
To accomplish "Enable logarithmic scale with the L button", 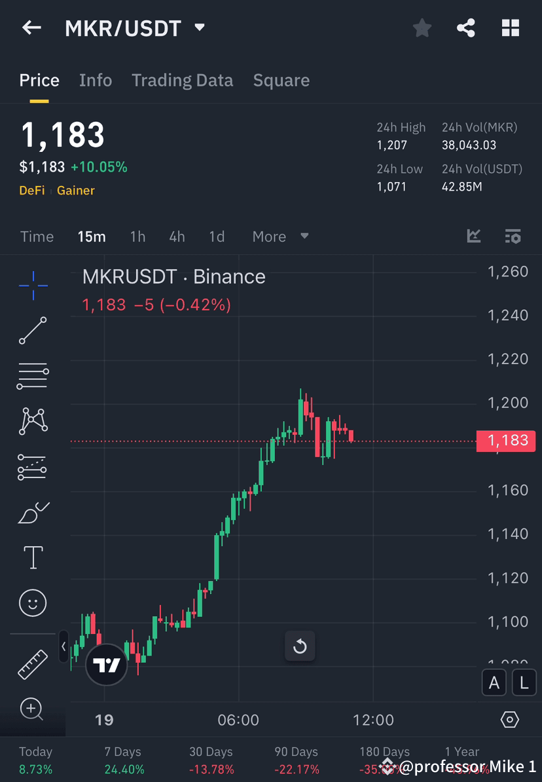I will click(524, 682).
